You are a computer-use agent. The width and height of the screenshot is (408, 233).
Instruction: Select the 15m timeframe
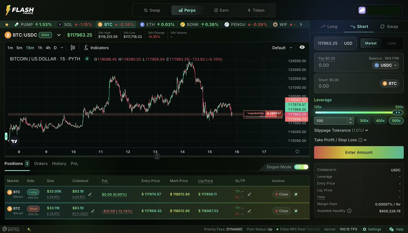[x=30, y=48]
